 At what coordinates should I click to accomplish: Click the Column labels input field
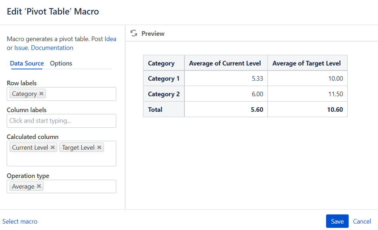61,121
